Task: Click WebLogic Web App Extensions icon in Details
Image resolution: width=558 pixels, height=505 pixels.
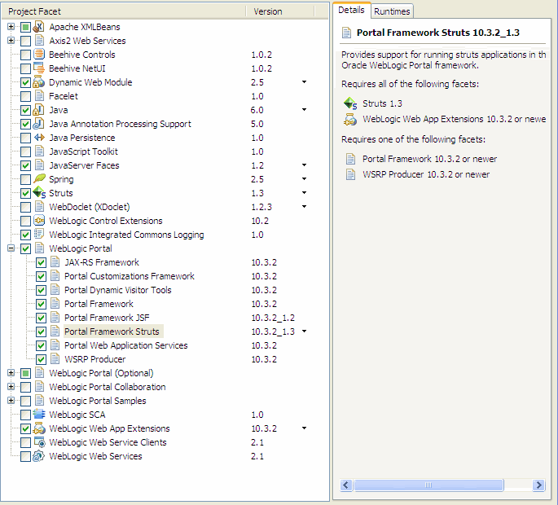Action: coord(350,120)
